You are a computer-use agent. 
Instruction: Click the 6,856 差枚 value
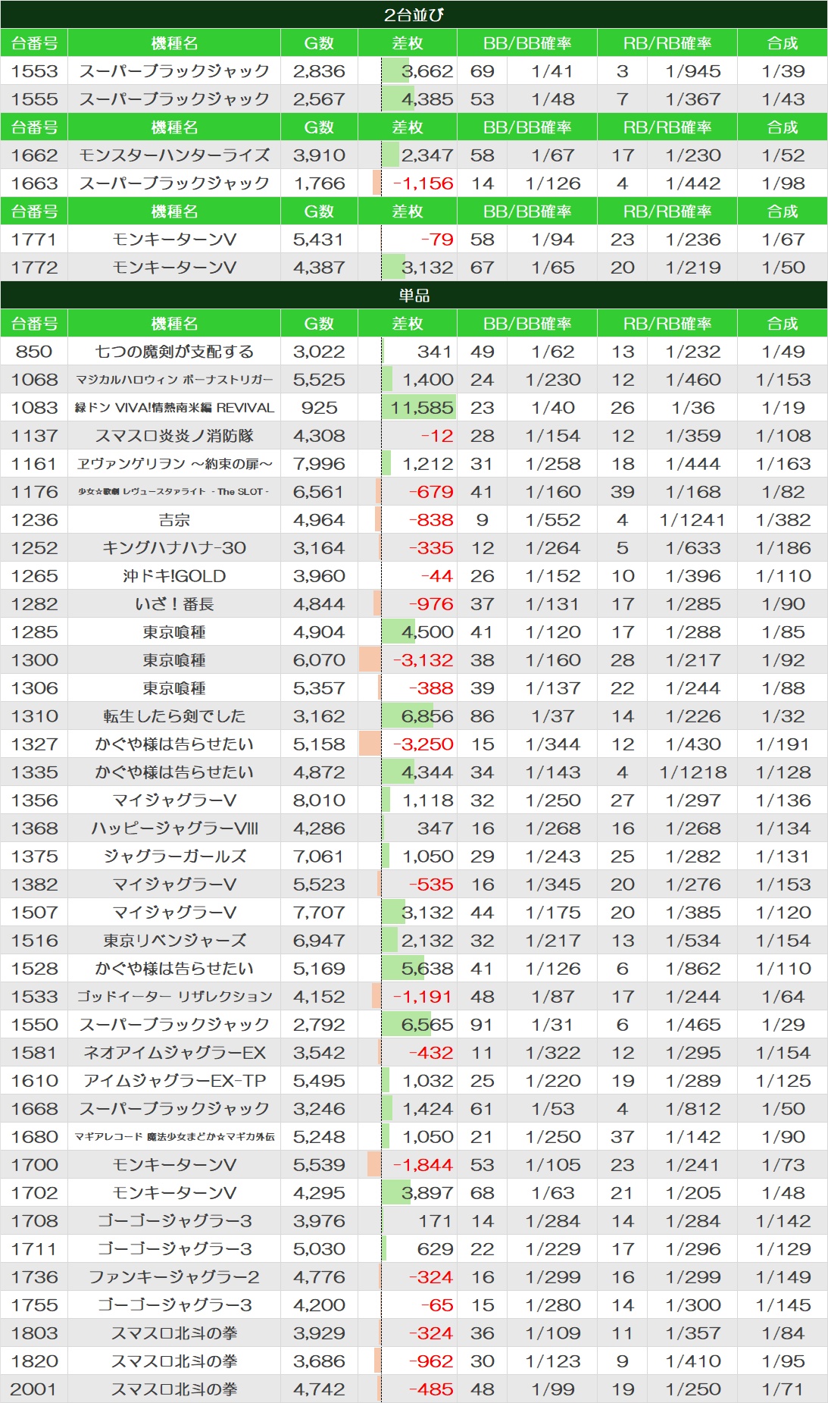click(427, 716)
